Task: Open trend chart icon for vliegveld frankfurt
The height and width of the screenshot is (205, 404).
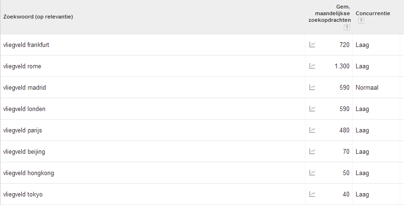Action: [x=312, y=45]
